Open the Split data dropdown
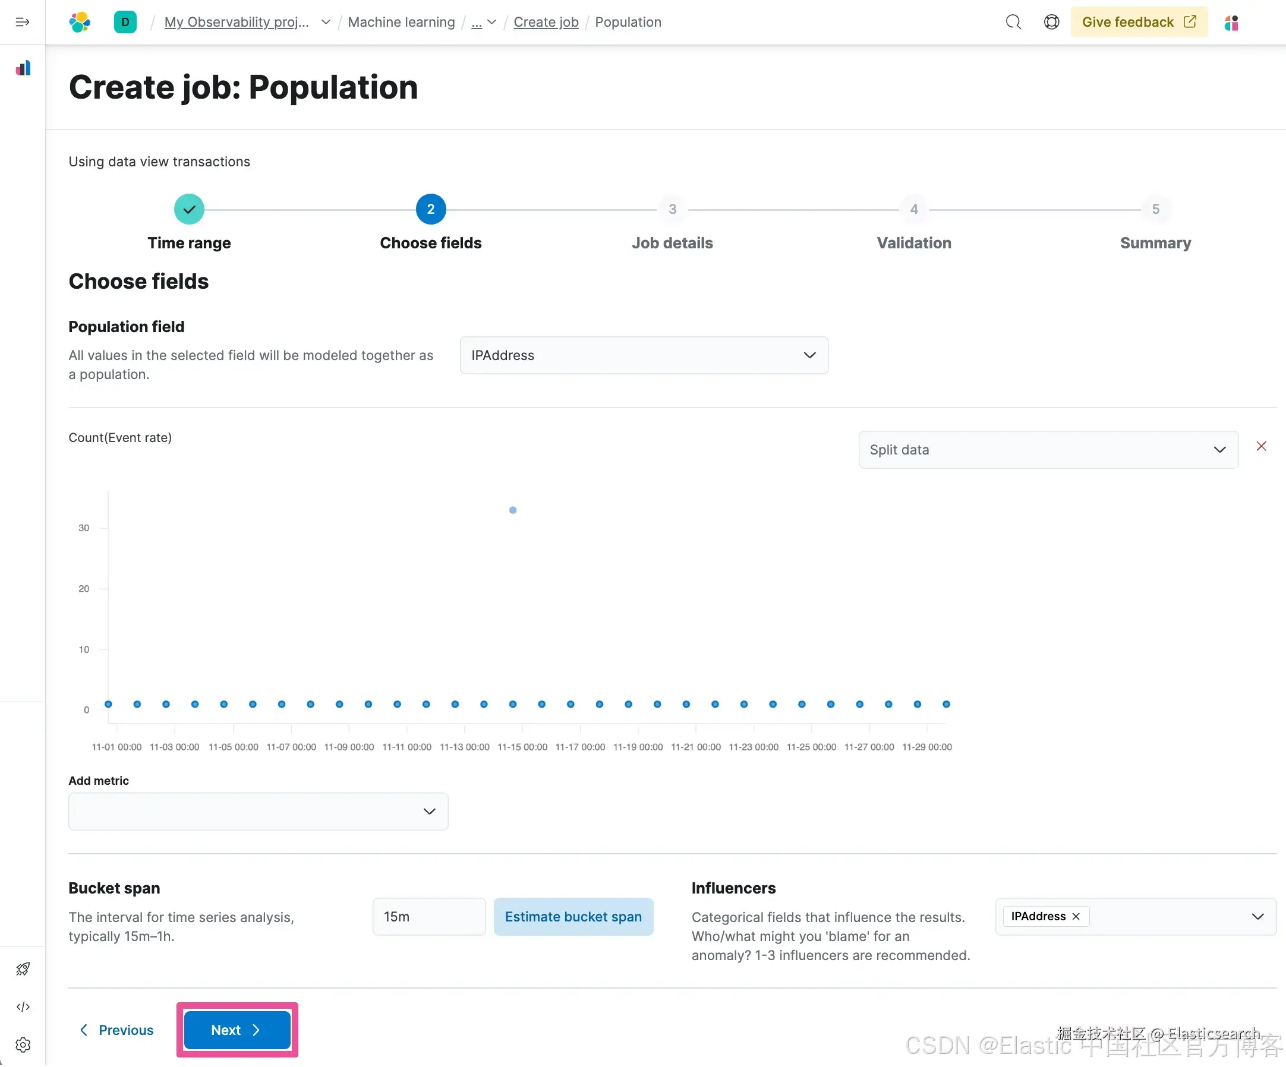The image size is (1286, 1067). coord(1048,450)
